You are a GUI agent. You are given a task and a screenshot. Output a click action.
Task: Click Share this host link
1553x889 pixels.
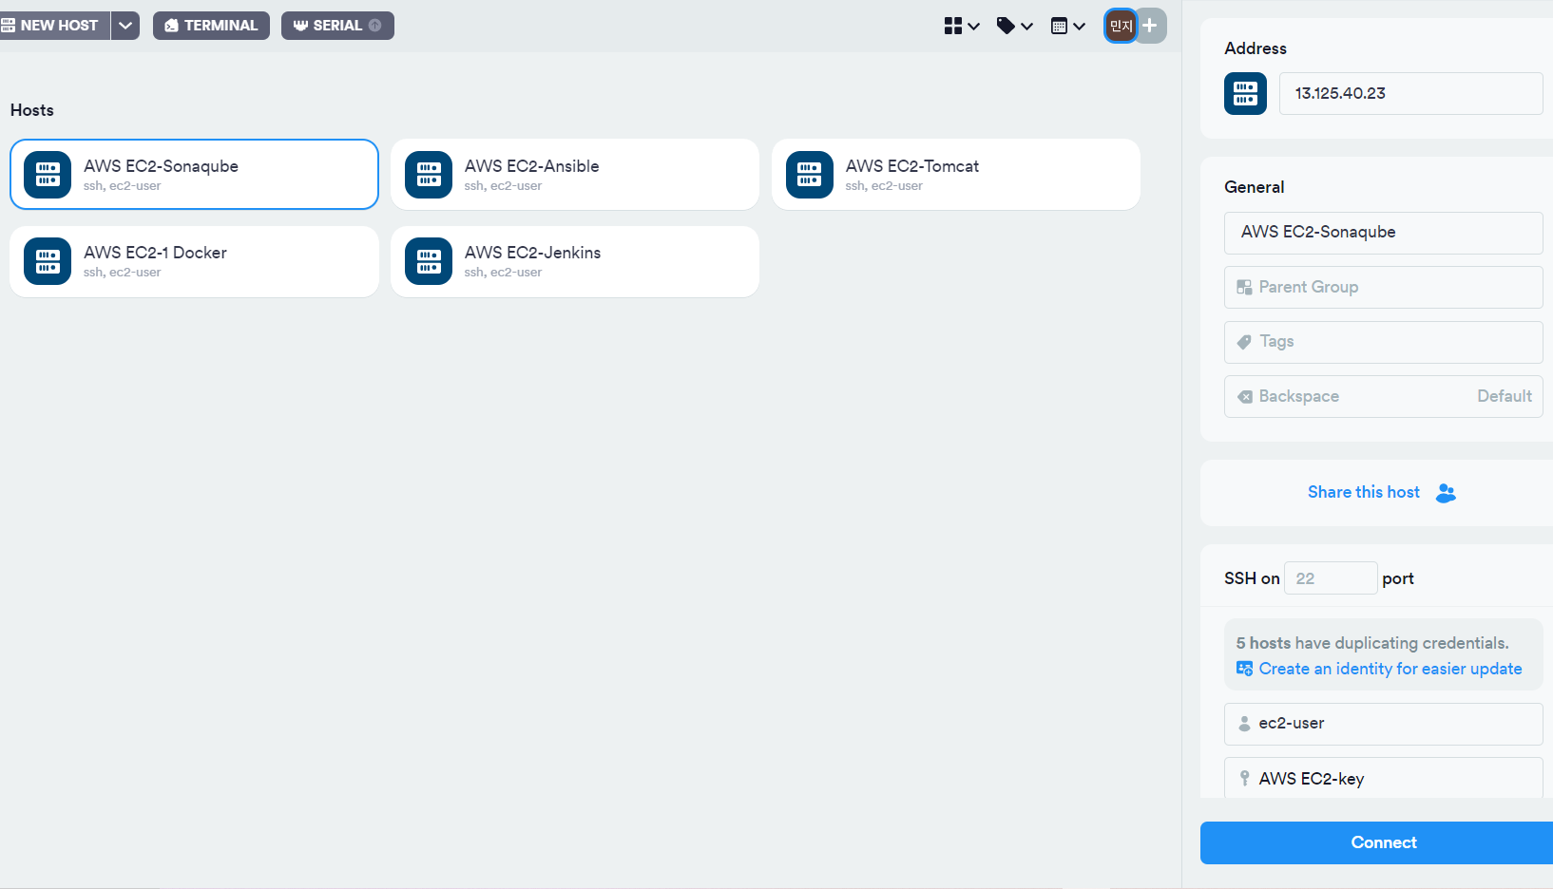click(1364, 492)
